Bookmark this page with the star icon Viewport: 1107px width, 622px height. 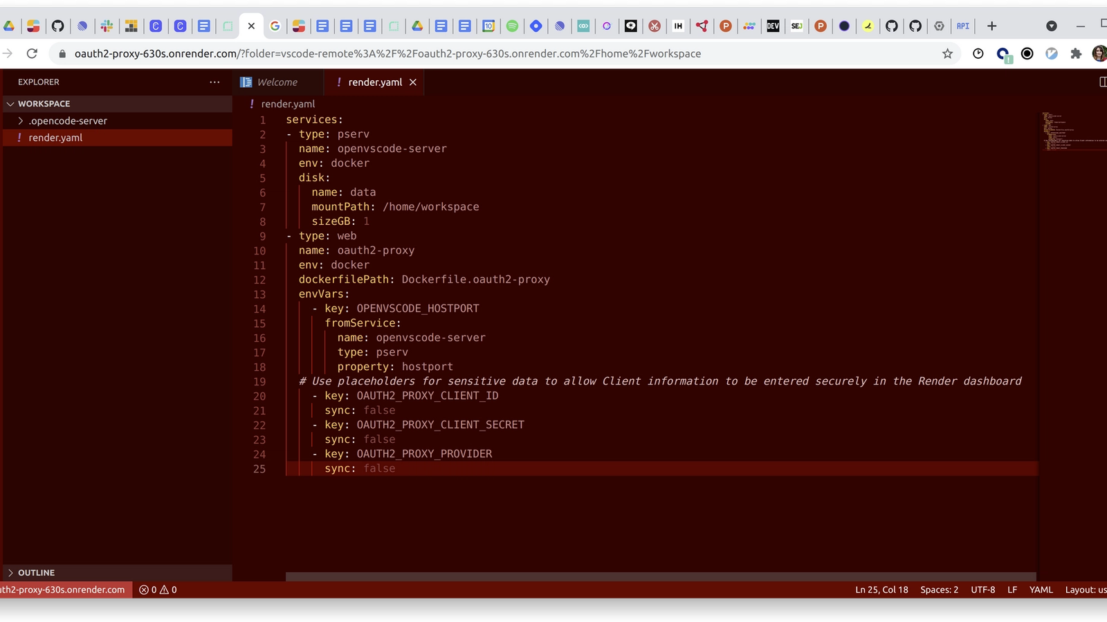pos(947,53)
